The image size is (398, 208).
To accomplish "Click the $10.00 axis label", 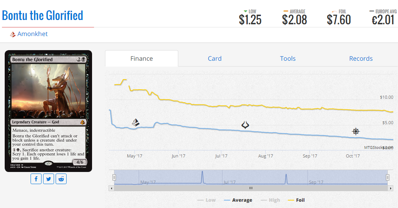I will click(387, 97).
